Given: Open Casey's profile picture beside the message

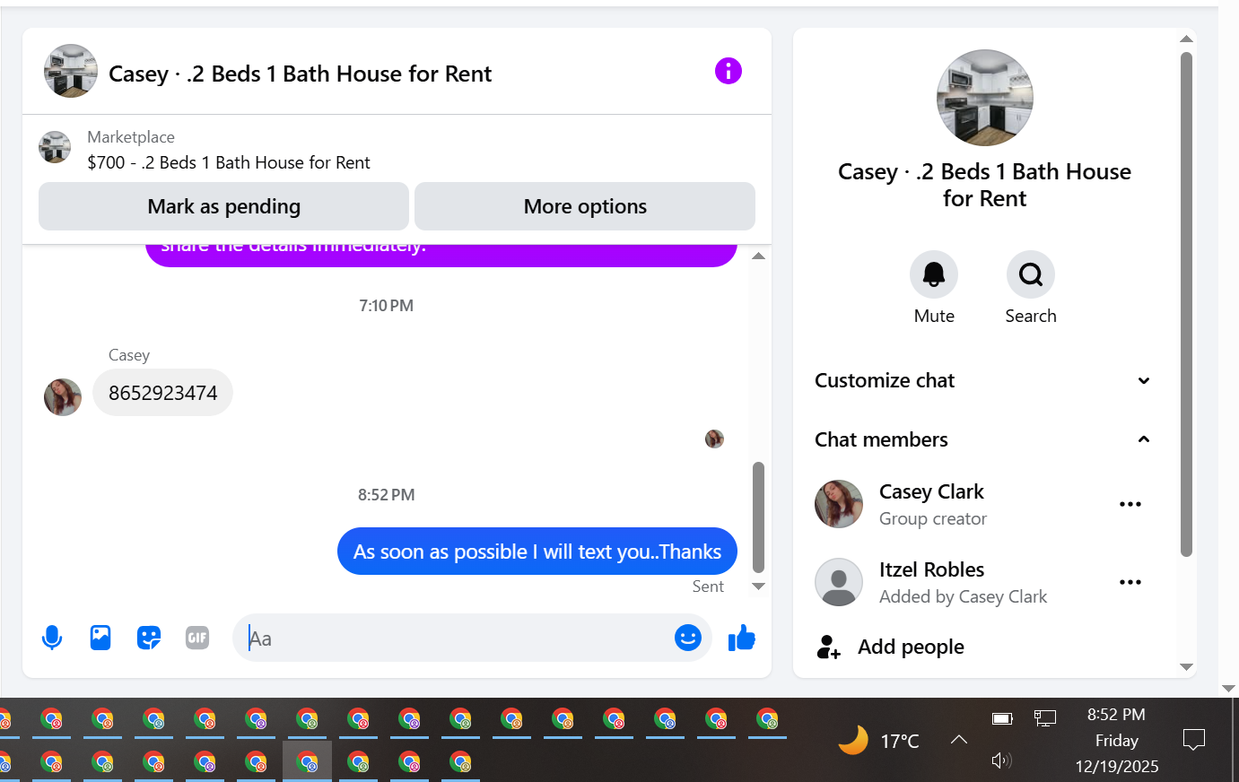Looking at the screenshot, I should (63, 397).
